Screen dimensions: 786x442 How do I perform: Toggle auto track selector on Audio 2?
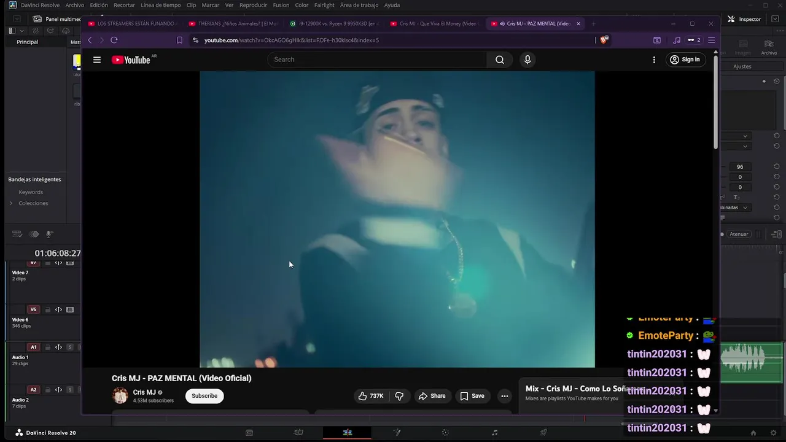(x=58, y=390)
